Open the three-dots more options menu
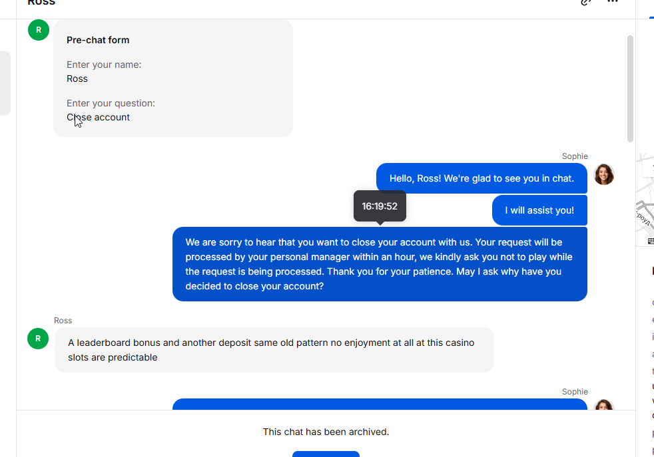 click(613, 2)
